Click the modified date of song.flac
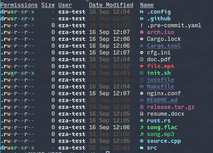This screenshot has width=213, height=153. pos(109,128)
